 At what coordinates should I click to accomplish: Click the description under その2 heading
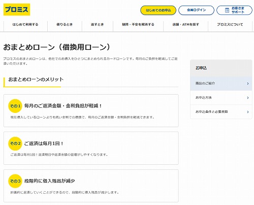click(x=59, y=155)
